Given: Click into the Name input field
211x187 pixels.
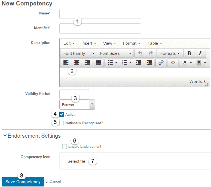Looking at the screenshot, I should [100, 14].
